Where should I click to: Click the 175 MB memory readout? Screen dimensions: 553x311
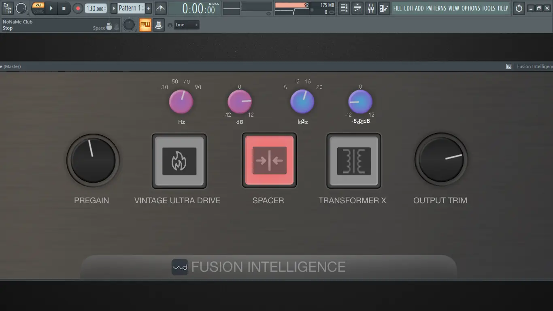(327, 5)
